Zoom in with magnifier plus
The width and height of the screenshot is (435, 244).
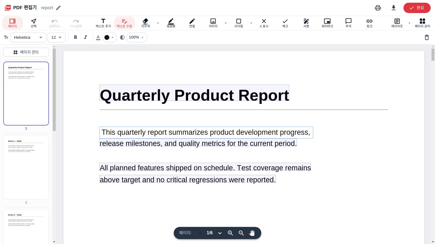(230, 233)
